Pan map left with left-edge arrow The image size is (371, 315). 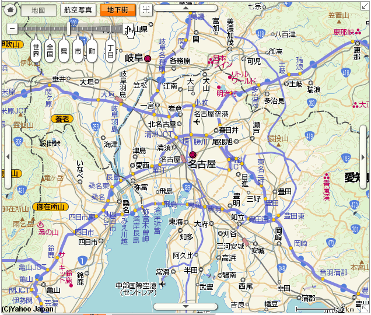[x=7, y=157]
